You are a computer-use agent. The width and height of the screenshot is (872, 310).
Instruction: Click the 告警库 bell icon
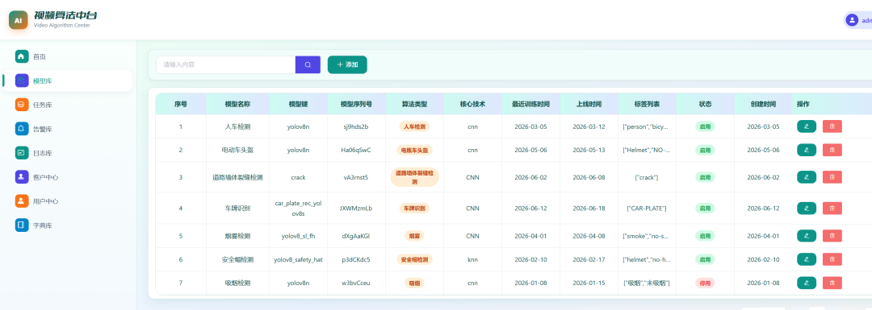(22, 129)
